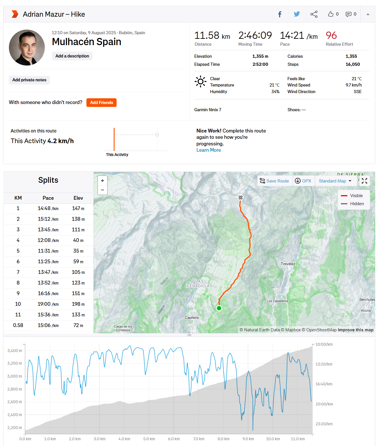
Task: Follow the Learn More link
Action: pyautogui.click(x=208, y=150)
